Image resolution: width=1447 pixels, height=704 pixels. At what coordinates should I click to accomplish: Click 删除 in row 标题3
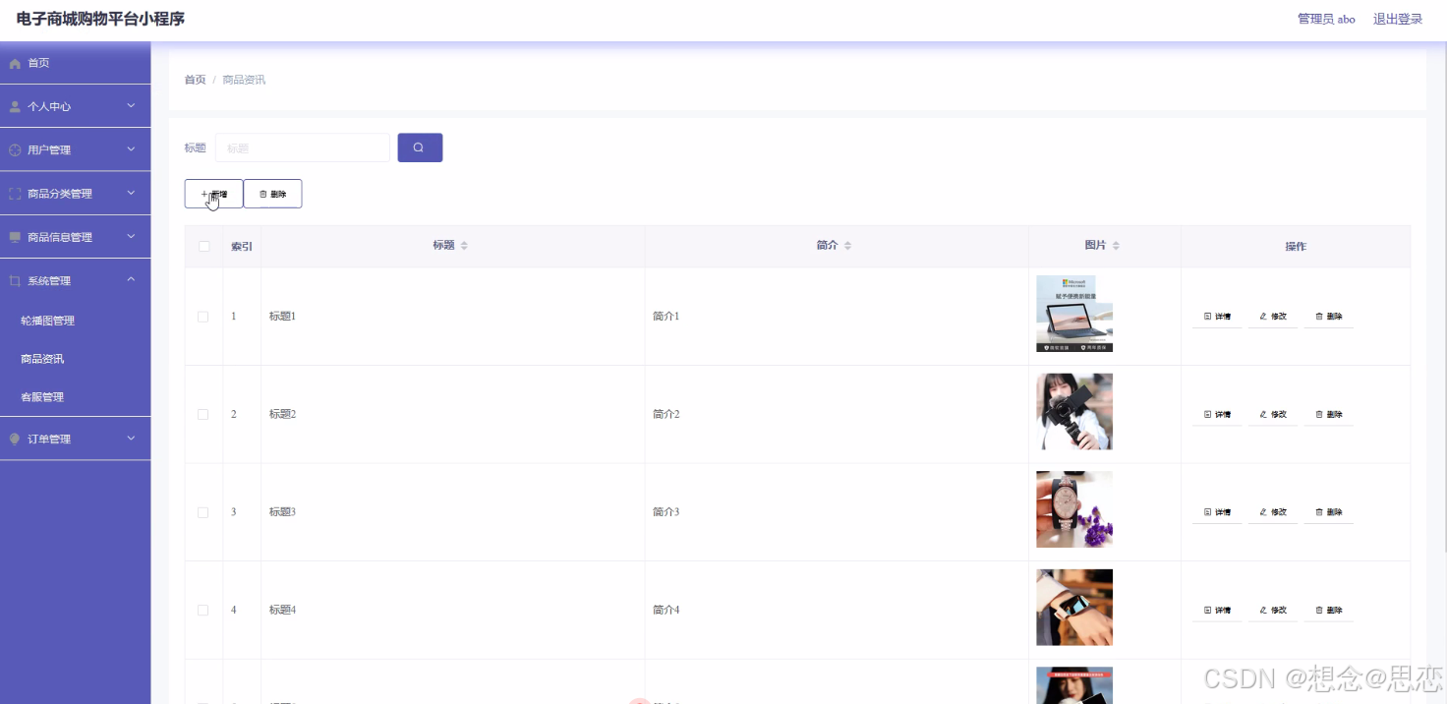[x=1328, y=512]
